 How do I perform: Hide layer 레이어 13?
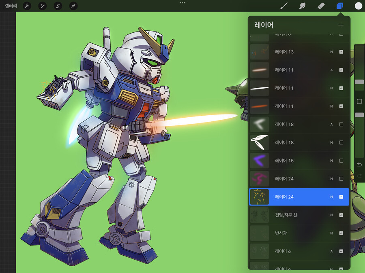tap(341, 52)
